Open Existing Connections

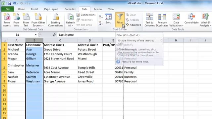point(55,20)
